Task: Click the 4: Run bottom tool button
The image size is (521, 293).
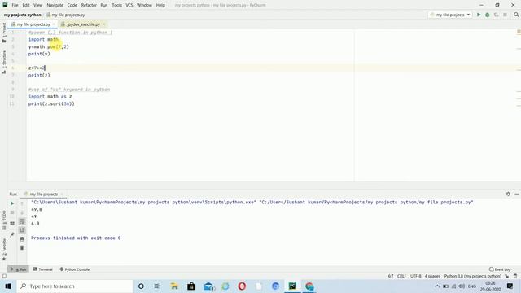Action: [19, 269]
